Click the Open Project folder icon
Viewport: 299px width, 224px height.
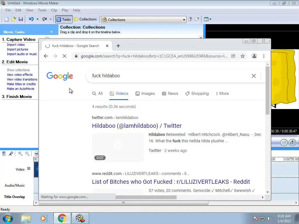click(14, 19)
